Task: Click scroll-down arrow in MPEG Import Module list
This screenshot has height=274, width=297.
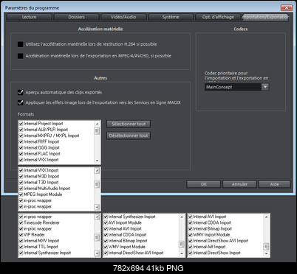Action: (97, 207)
